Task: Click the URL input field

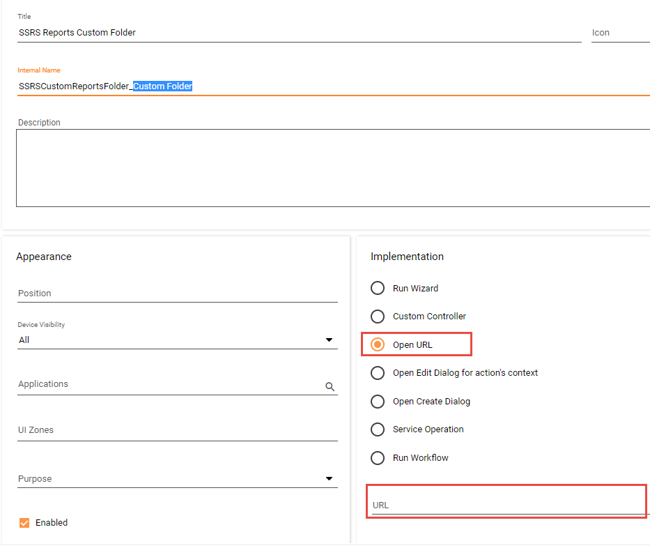Action: [x=507, y=505]
